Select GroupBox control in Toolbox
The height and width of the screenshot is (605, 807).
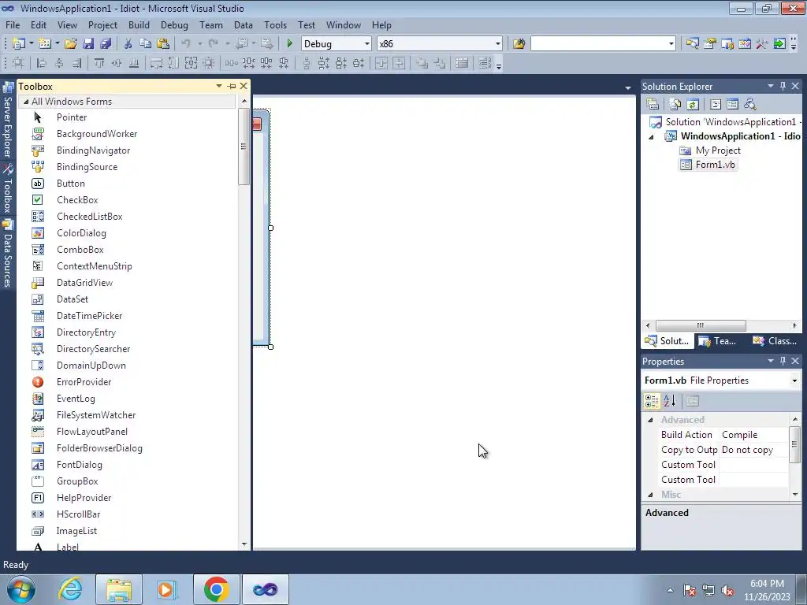[x=77, y=481]
